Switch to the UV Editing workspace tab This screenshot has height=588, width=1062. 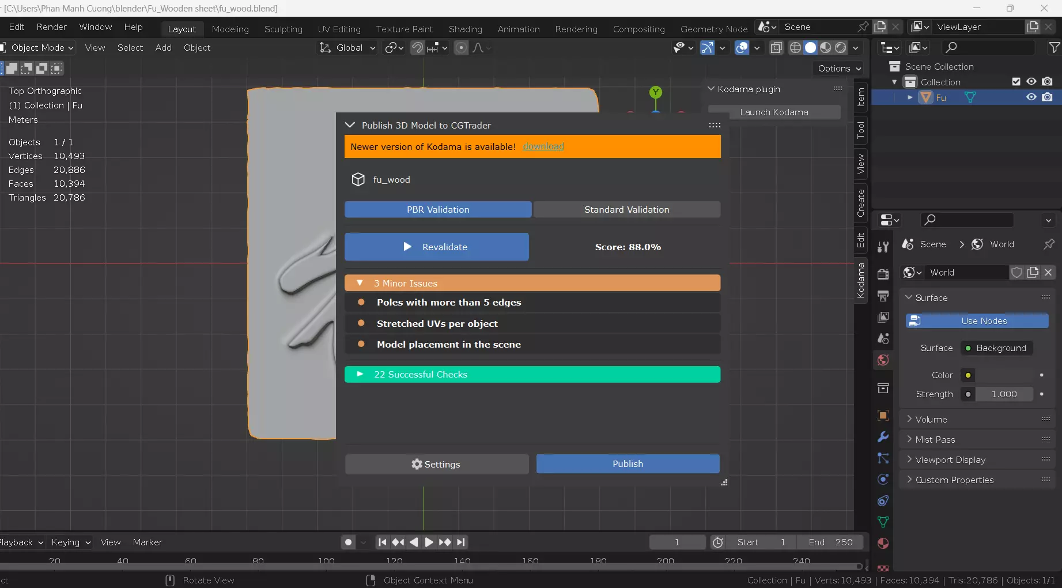tap(339, 29)
